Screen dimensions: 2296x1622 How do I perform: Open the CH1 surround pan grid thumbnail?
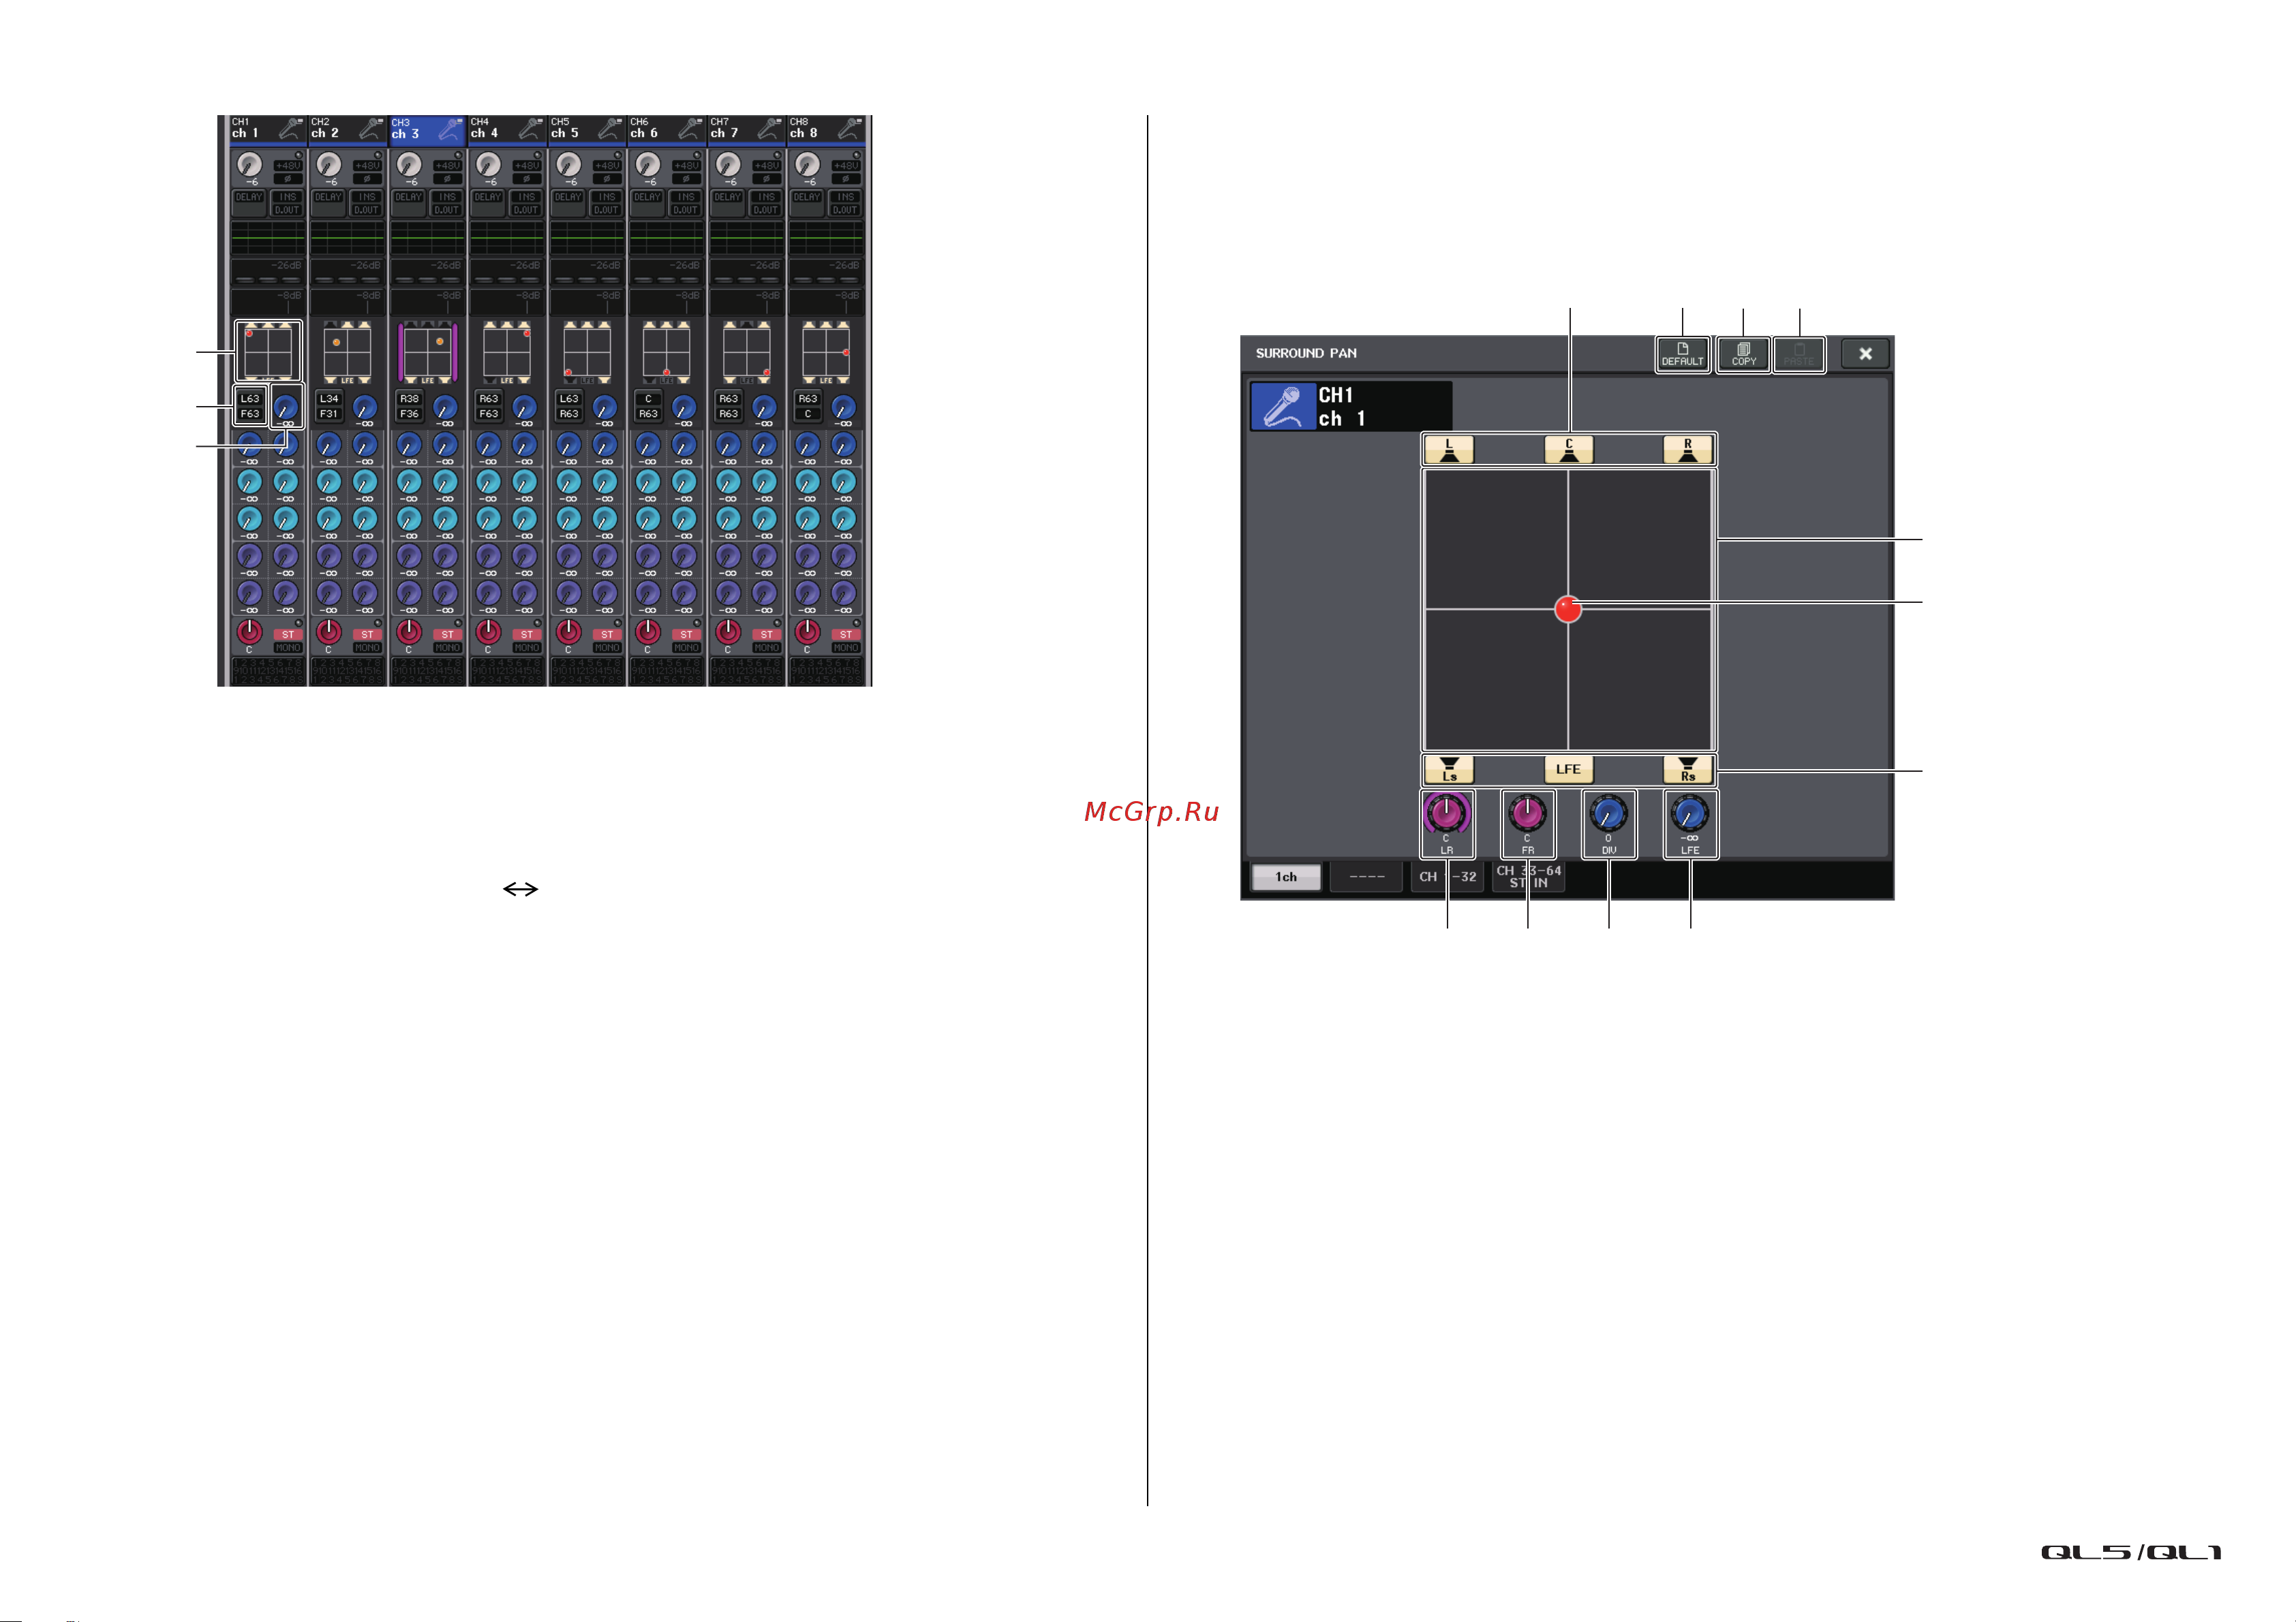[x=268, y=352]
